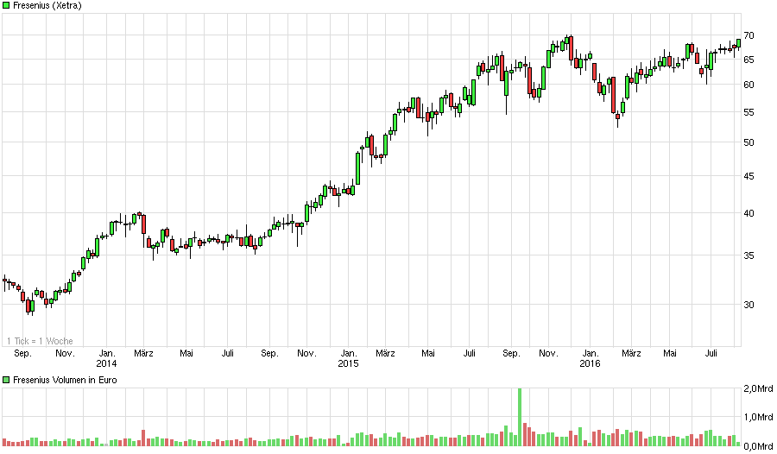Image resolution: width=777 pixels, height=454 pixels.
Task: Click the 'Jan.' label above 2015
Action: [349, 353]
